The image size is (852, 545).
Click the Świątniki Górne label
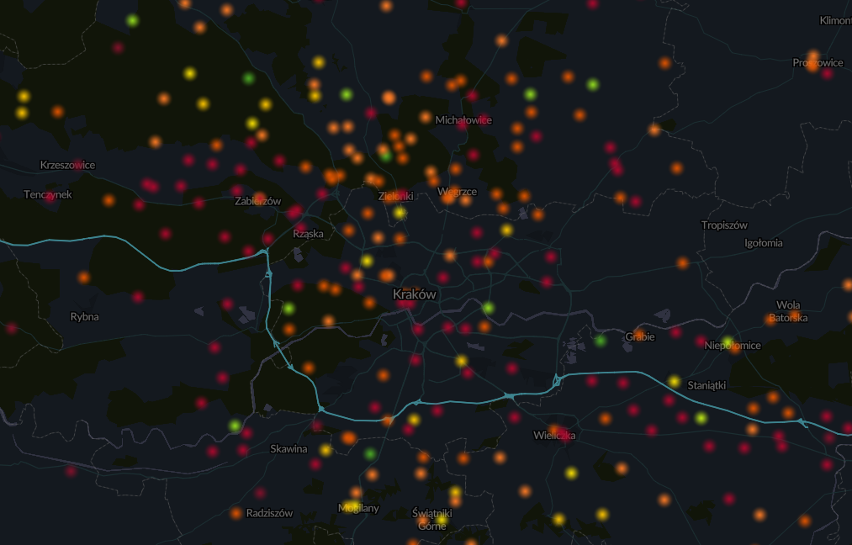(432, 519)
